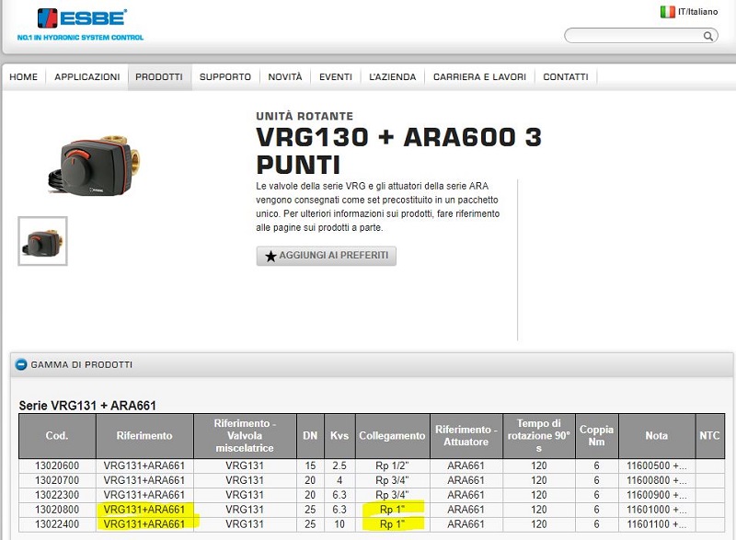The width and height of the screenshot is (736, 540).
Task: Click the DN column header
Action: pos(310,436)
